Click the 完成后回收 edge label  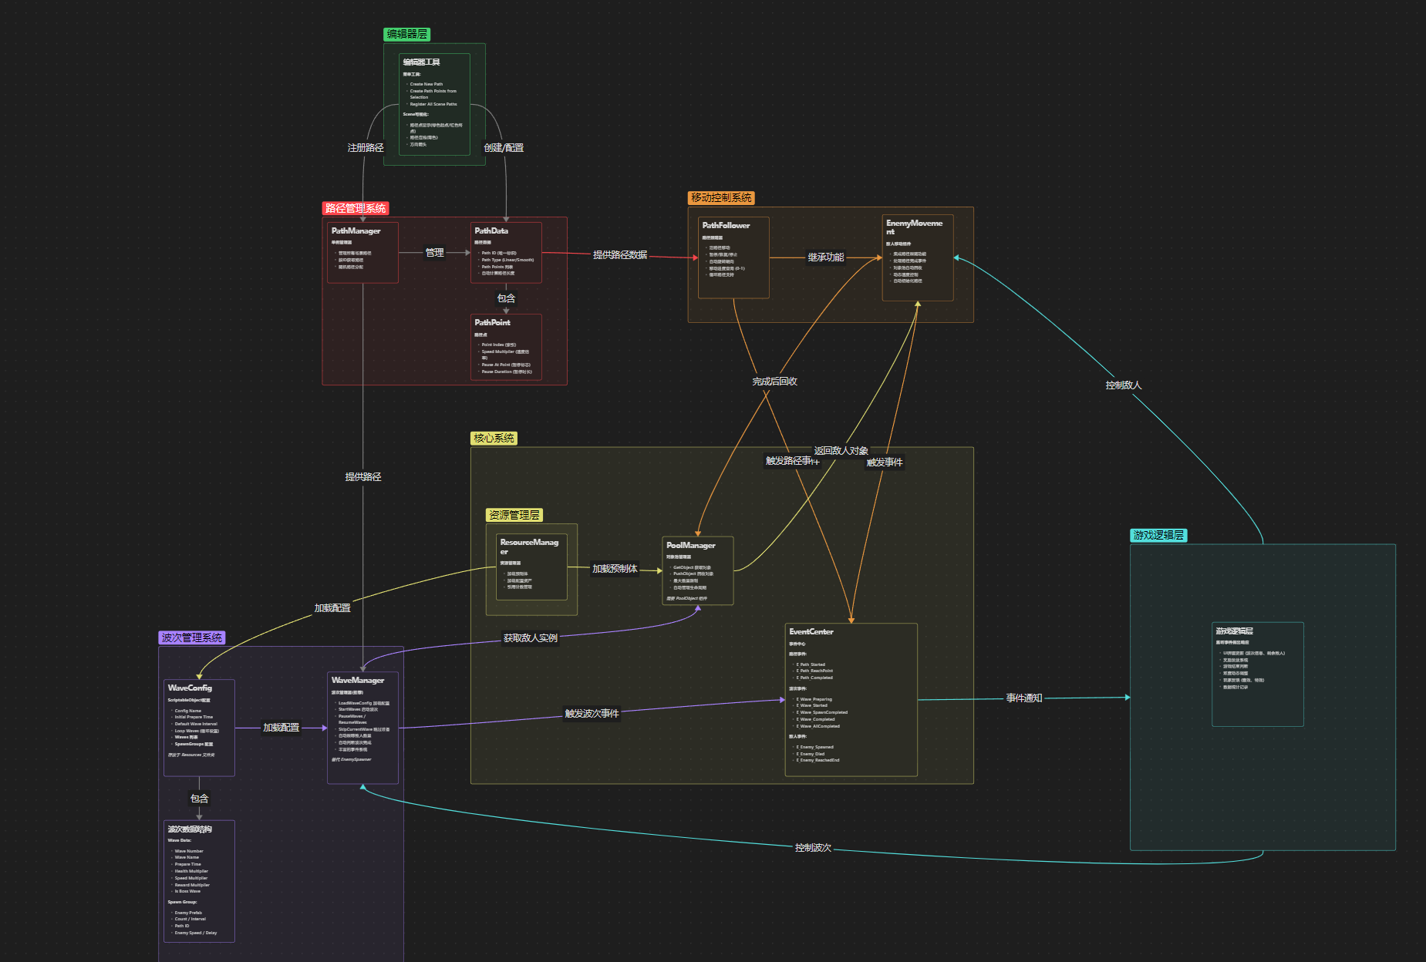[x=775, y=381]
